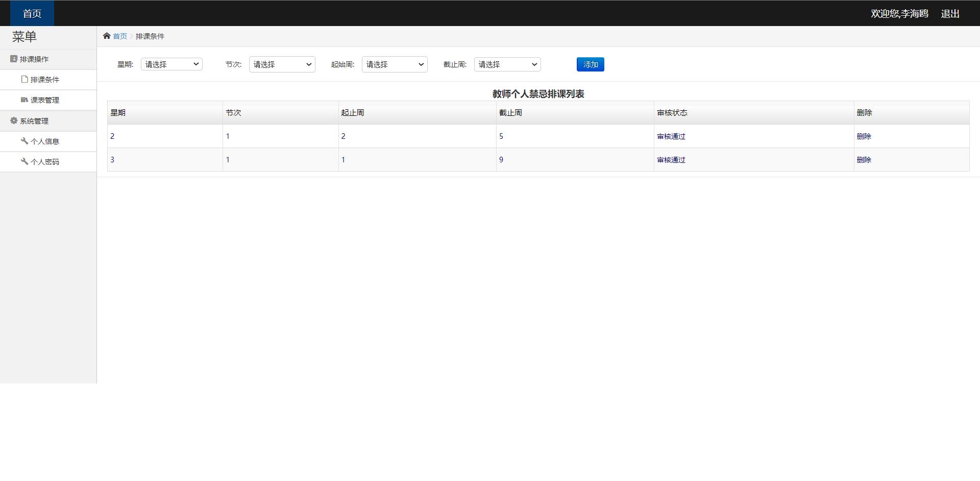Open 排课条件 in the sidebar menu
980x481 pixels.
[48, 80]
